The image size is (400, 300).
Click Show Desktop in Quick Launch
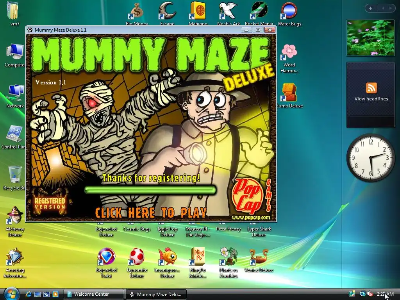click(37, 294)
